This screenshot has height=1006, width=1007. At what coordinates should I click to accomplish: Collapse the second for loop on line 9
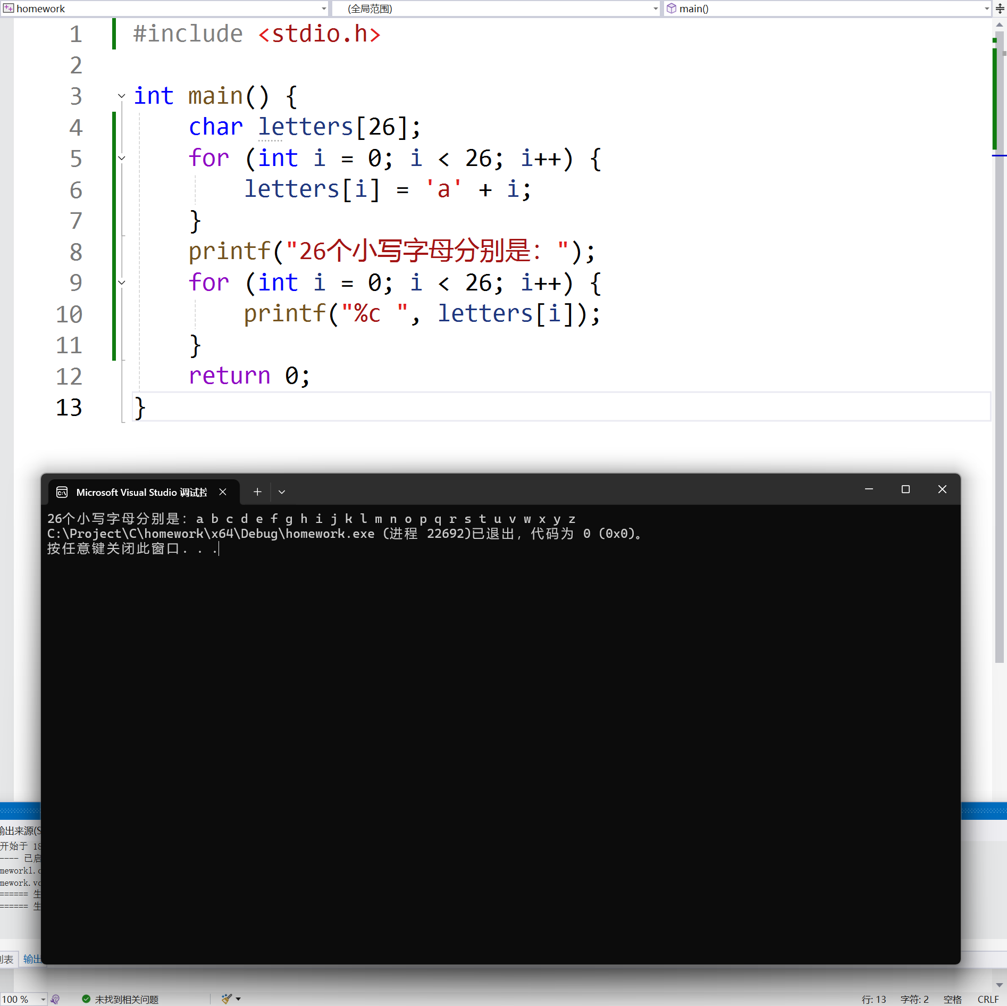coord(122,282)
